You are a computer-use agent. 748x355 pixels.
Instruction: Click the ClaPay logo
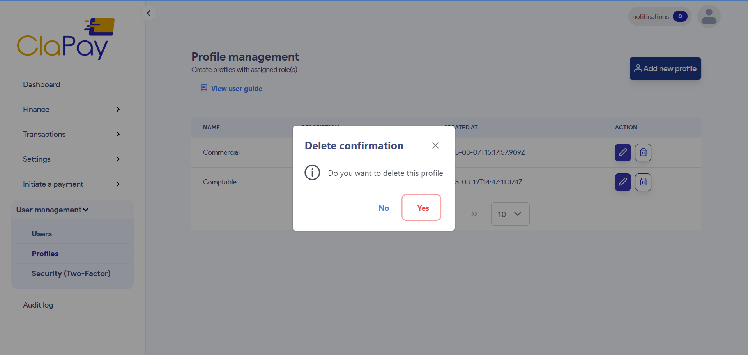(x=65, y=38)
